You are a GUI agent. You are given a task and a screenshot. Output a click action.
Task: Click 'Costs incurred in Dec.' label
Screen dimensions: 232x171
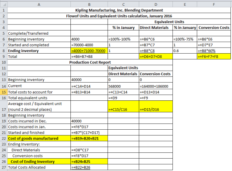coord(39,121)
